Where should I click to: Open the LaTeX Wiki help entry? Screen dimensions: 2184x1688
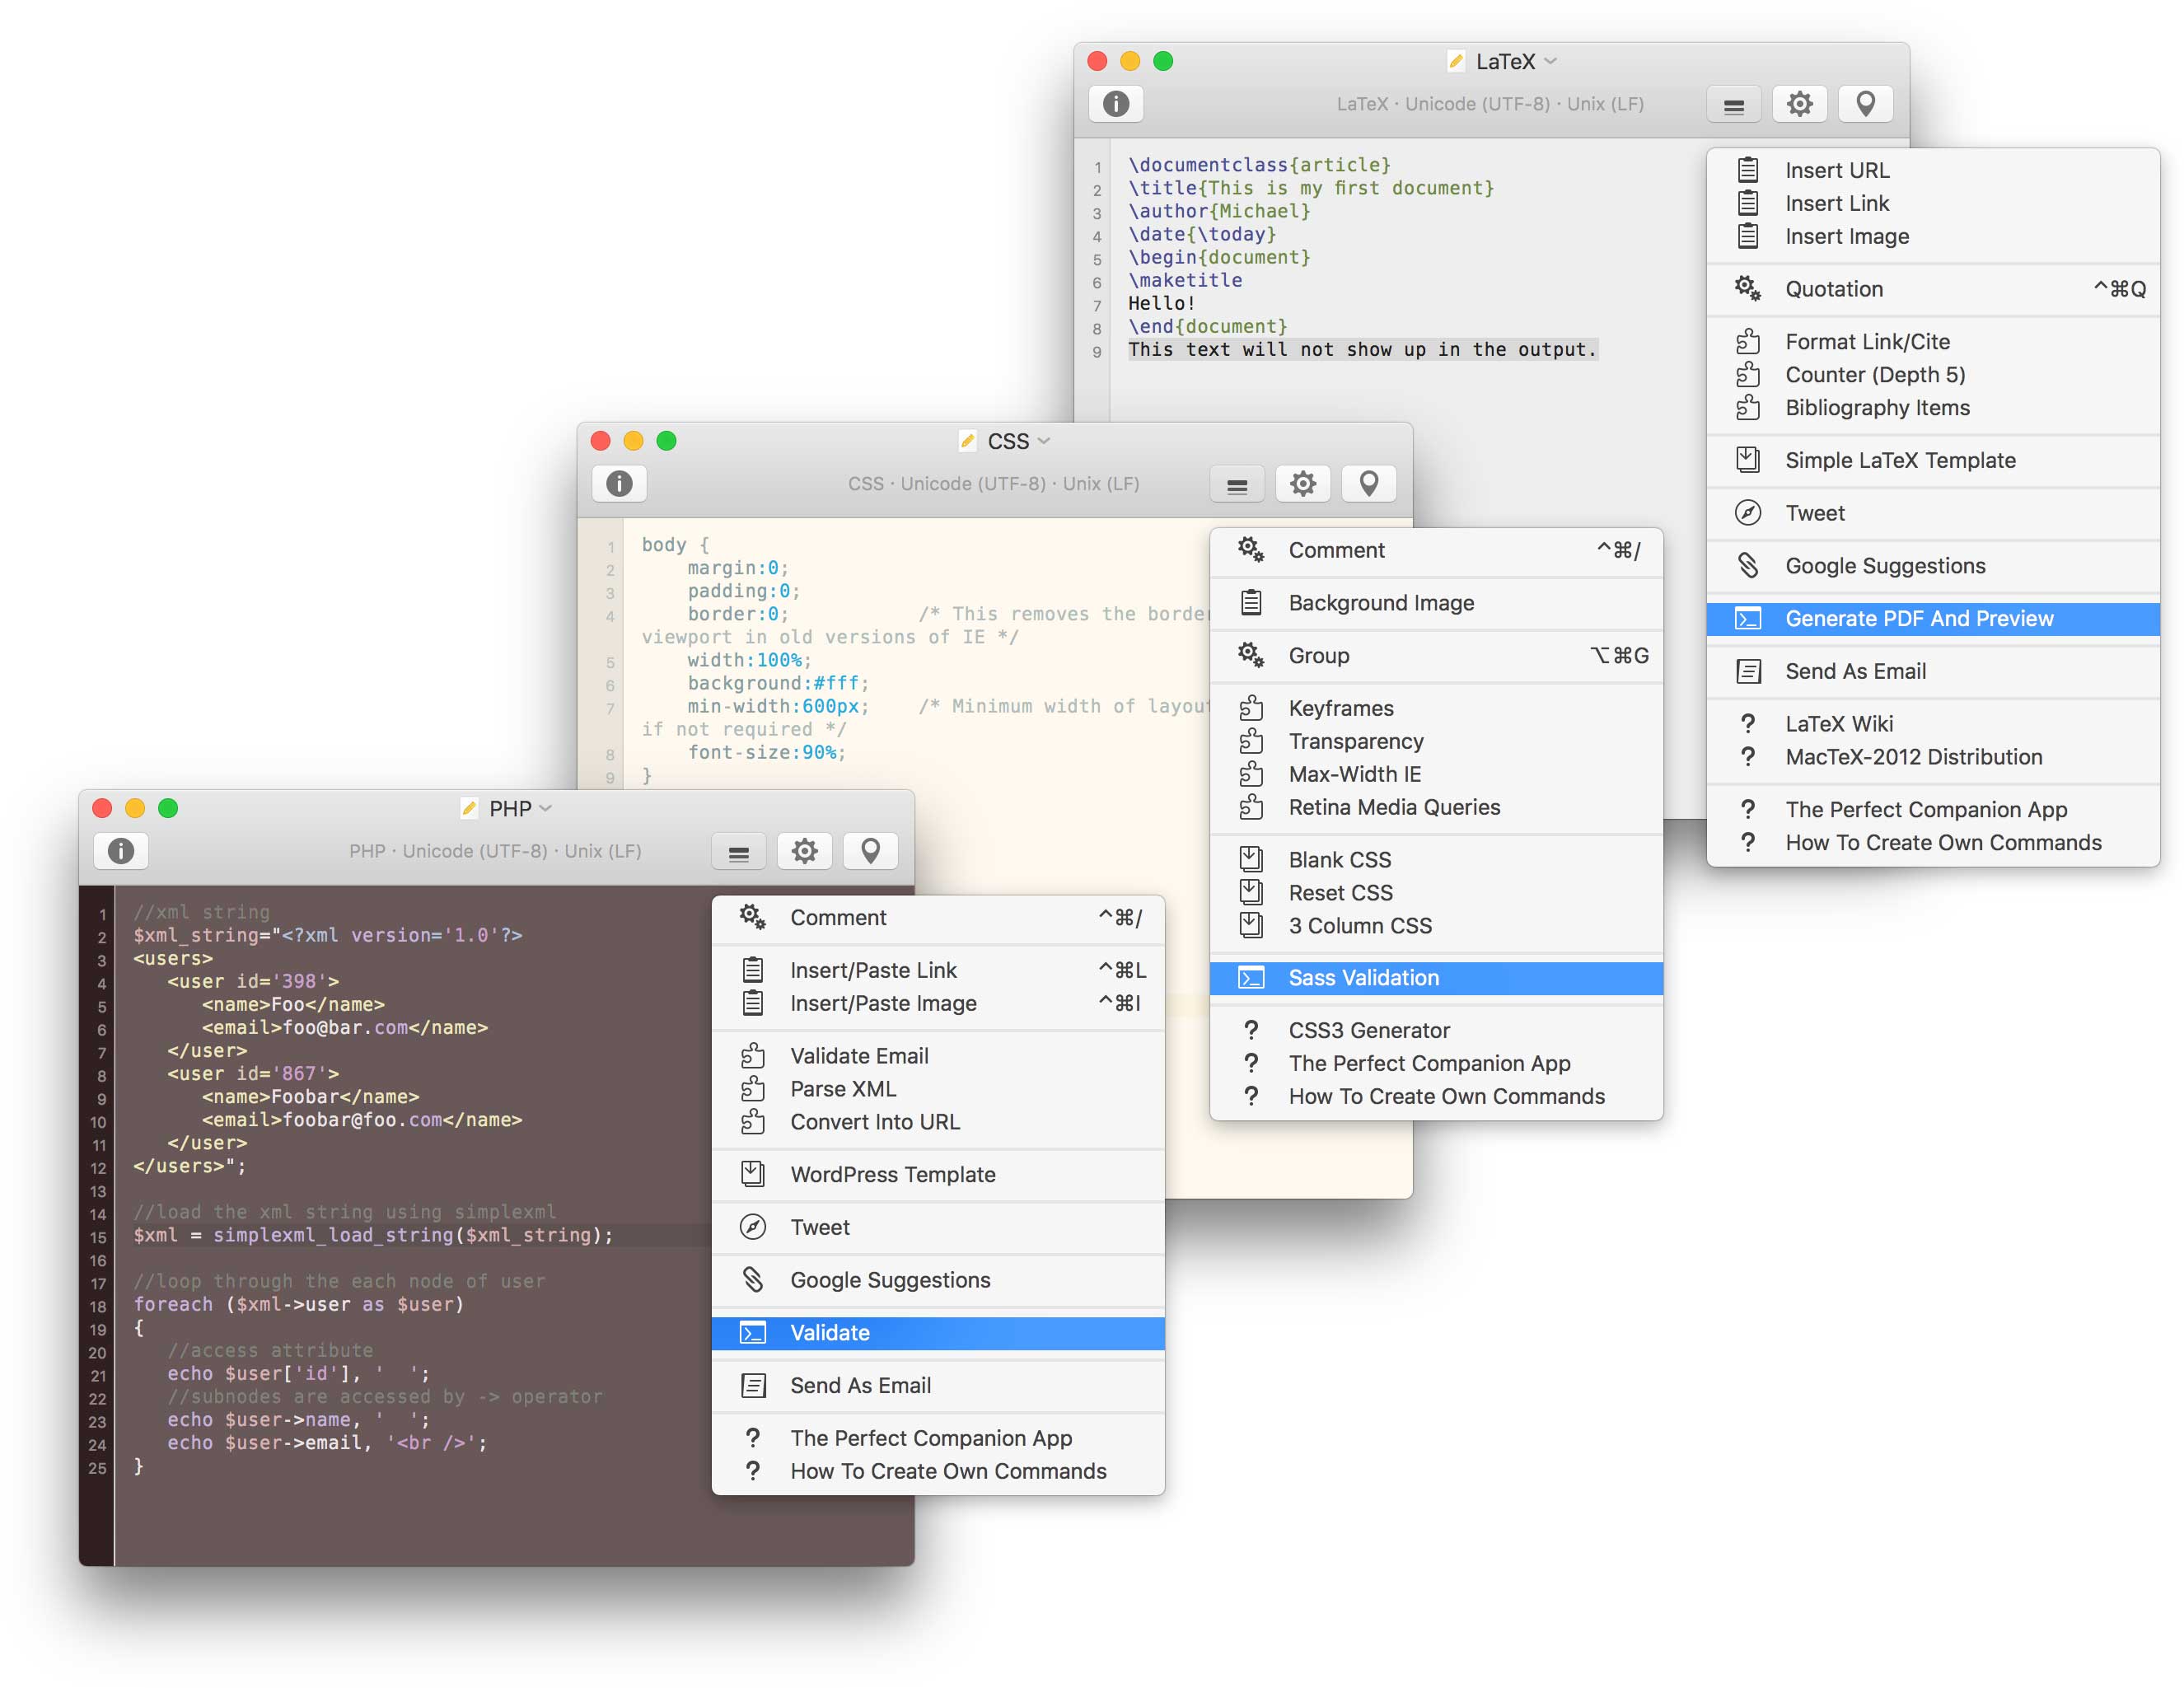click(1838, 724)
